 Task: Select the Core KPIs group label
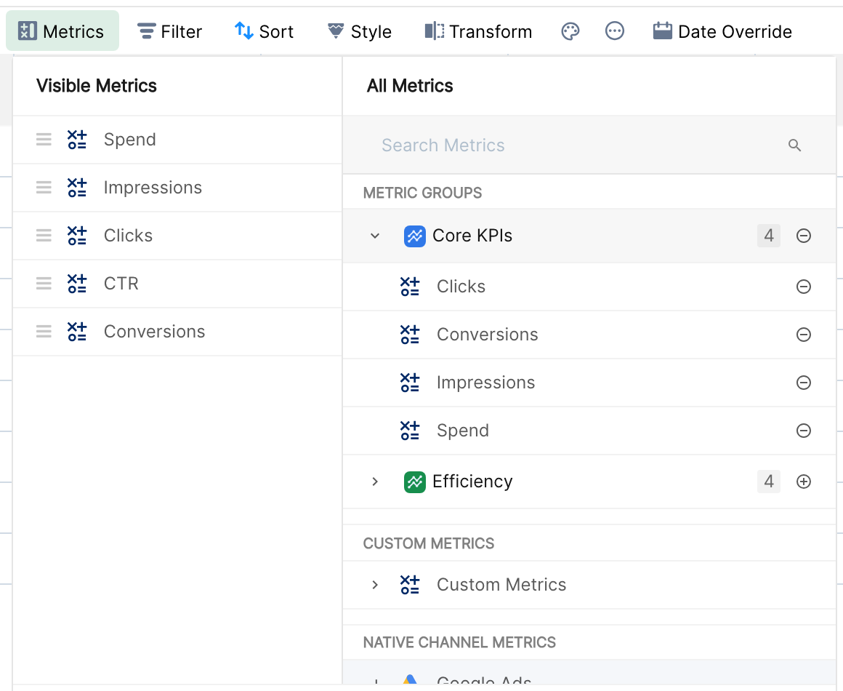[472, 236]
